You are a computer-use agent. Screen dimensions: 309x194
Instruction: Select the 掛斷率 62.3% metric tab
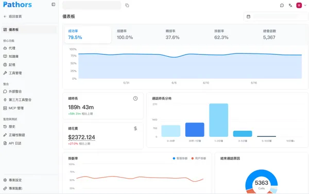[234, 34]
